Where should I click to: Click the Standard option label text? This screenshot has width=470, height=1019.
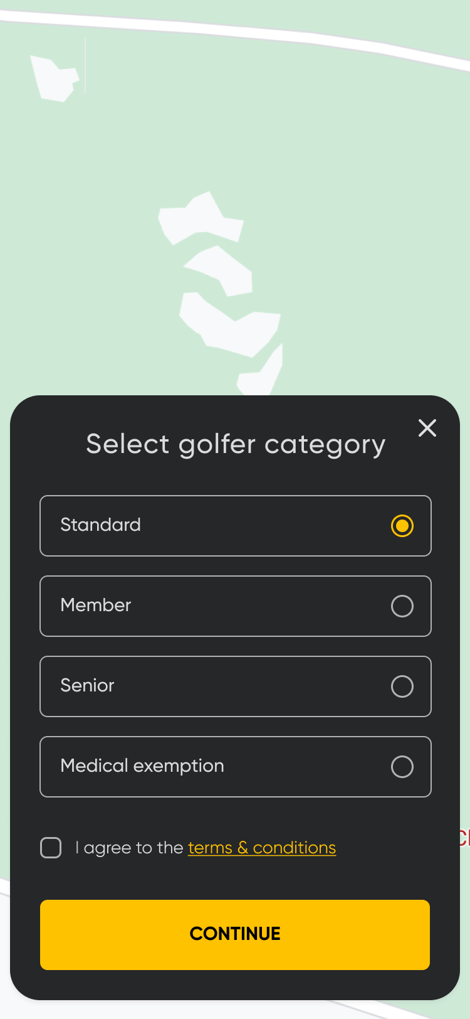point(100,525)
